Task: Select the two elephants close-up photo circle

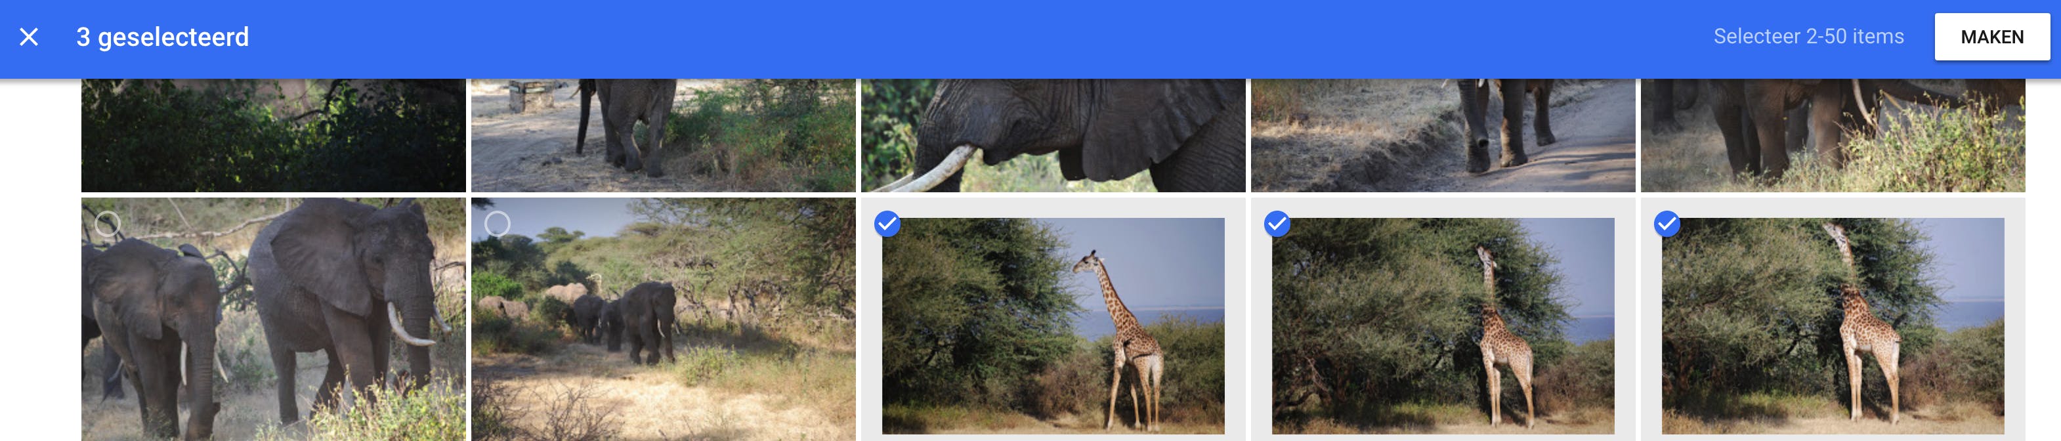Action: tap(108, 224)
